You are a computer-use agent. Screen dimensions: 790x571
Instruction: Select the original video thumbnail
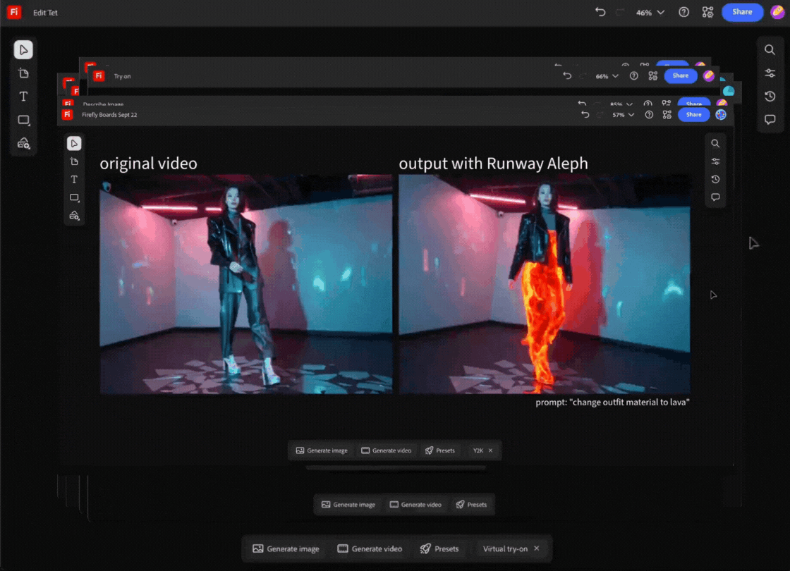click(x=246, y=284)
